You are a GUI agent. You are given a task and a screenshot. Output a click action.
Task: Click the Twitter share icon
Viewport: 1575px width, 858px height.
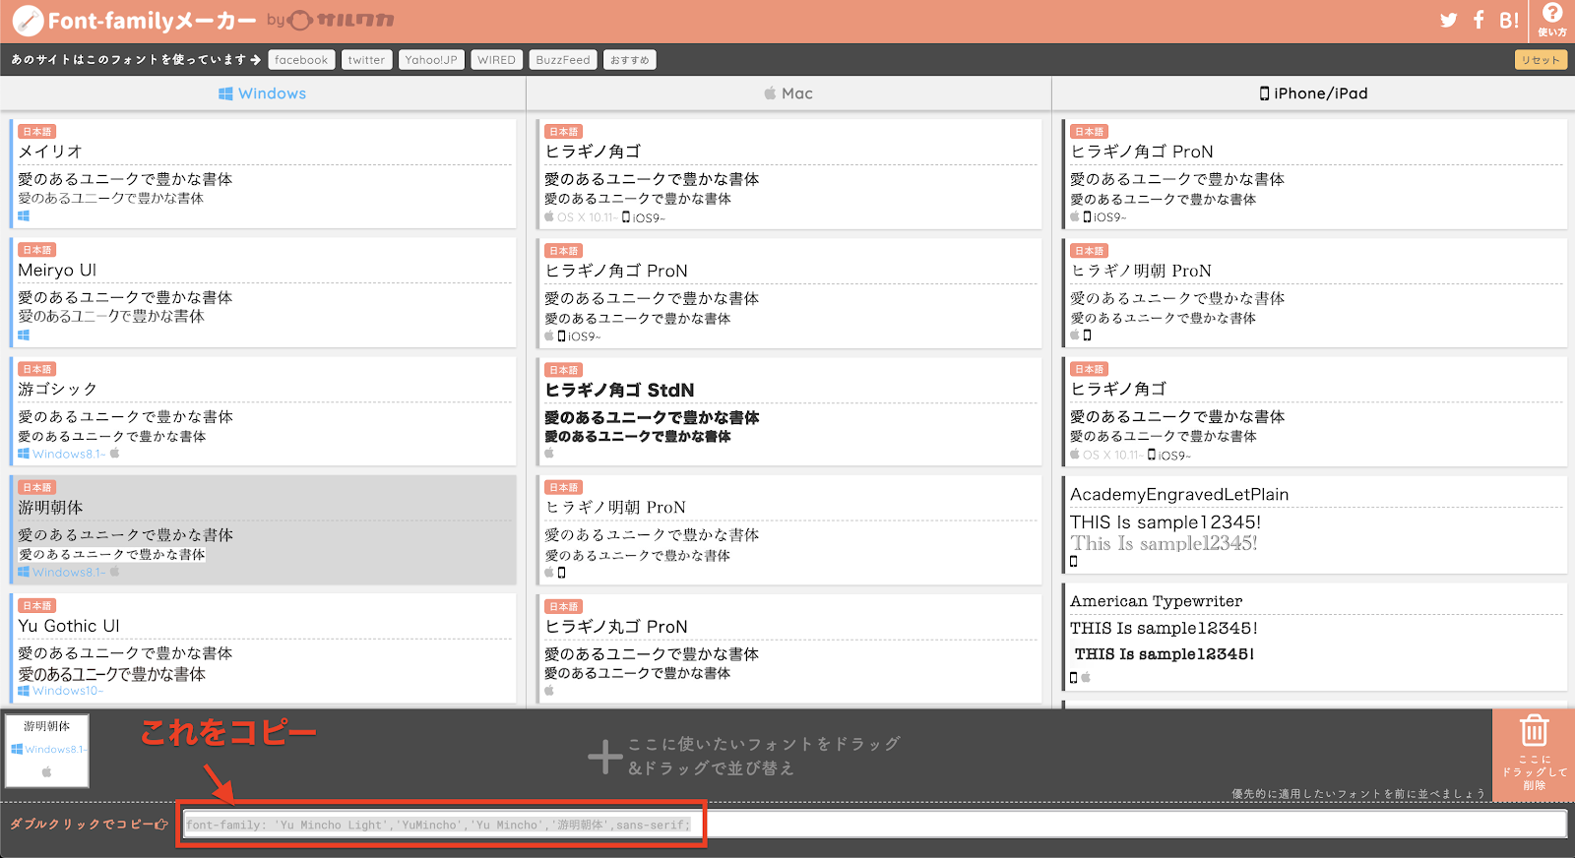[x=1448, y=21]
